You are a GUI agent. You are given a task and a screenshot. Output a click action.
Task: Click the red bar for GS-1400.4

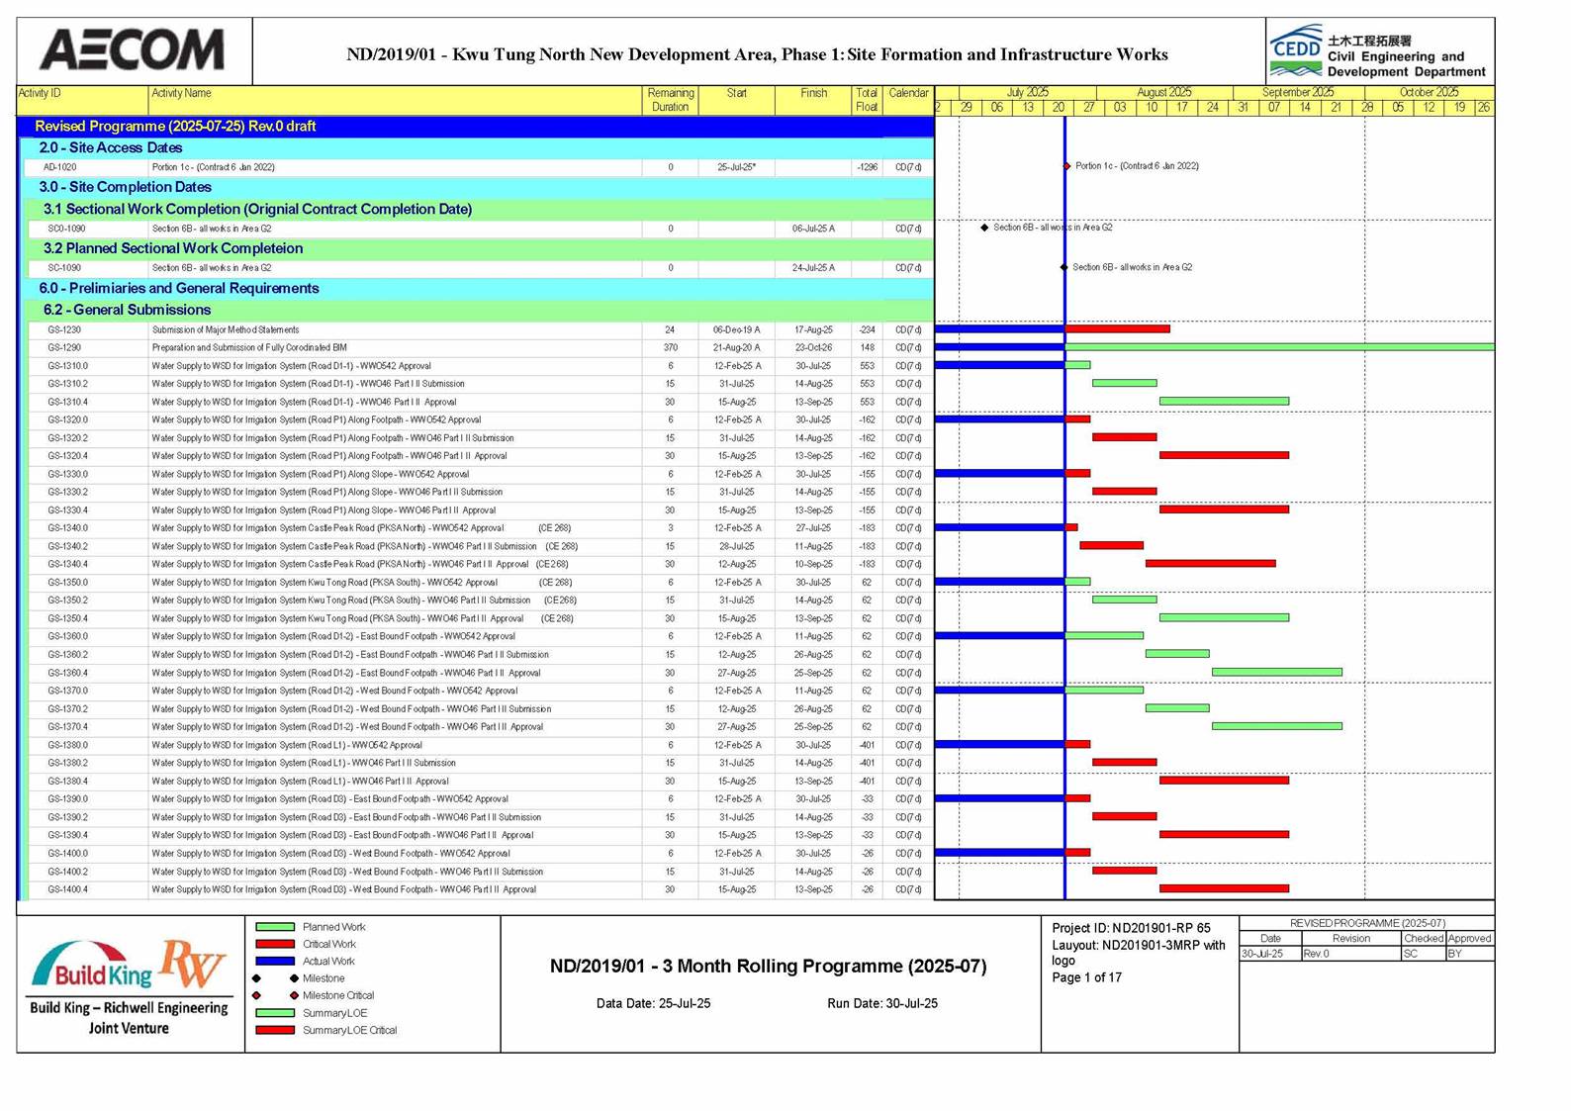click(1224, 888)
